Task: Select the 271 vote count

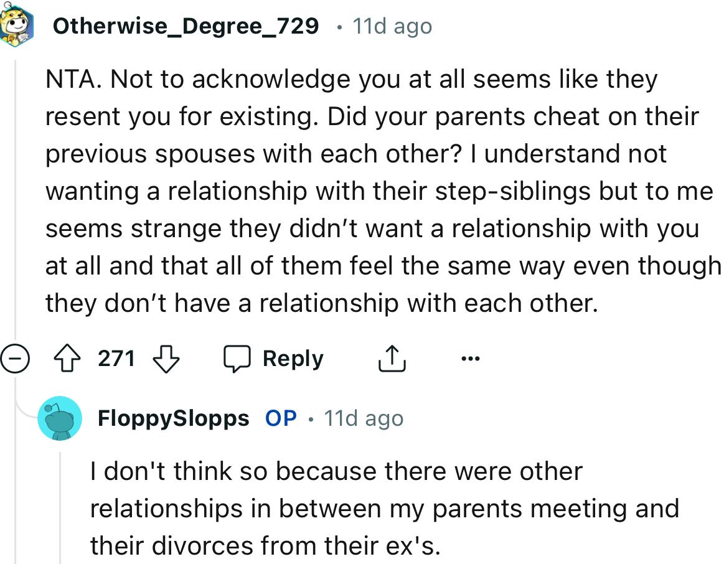Action: pyautogui.click(x=116, y=358)
